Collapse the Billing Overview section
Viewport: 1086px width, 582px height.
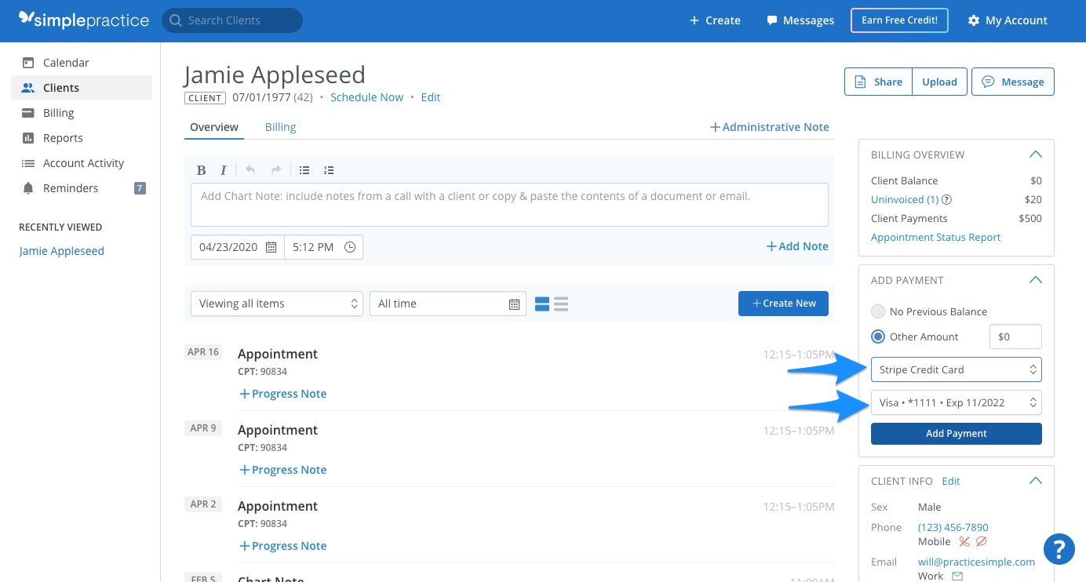pos(1035,154)
